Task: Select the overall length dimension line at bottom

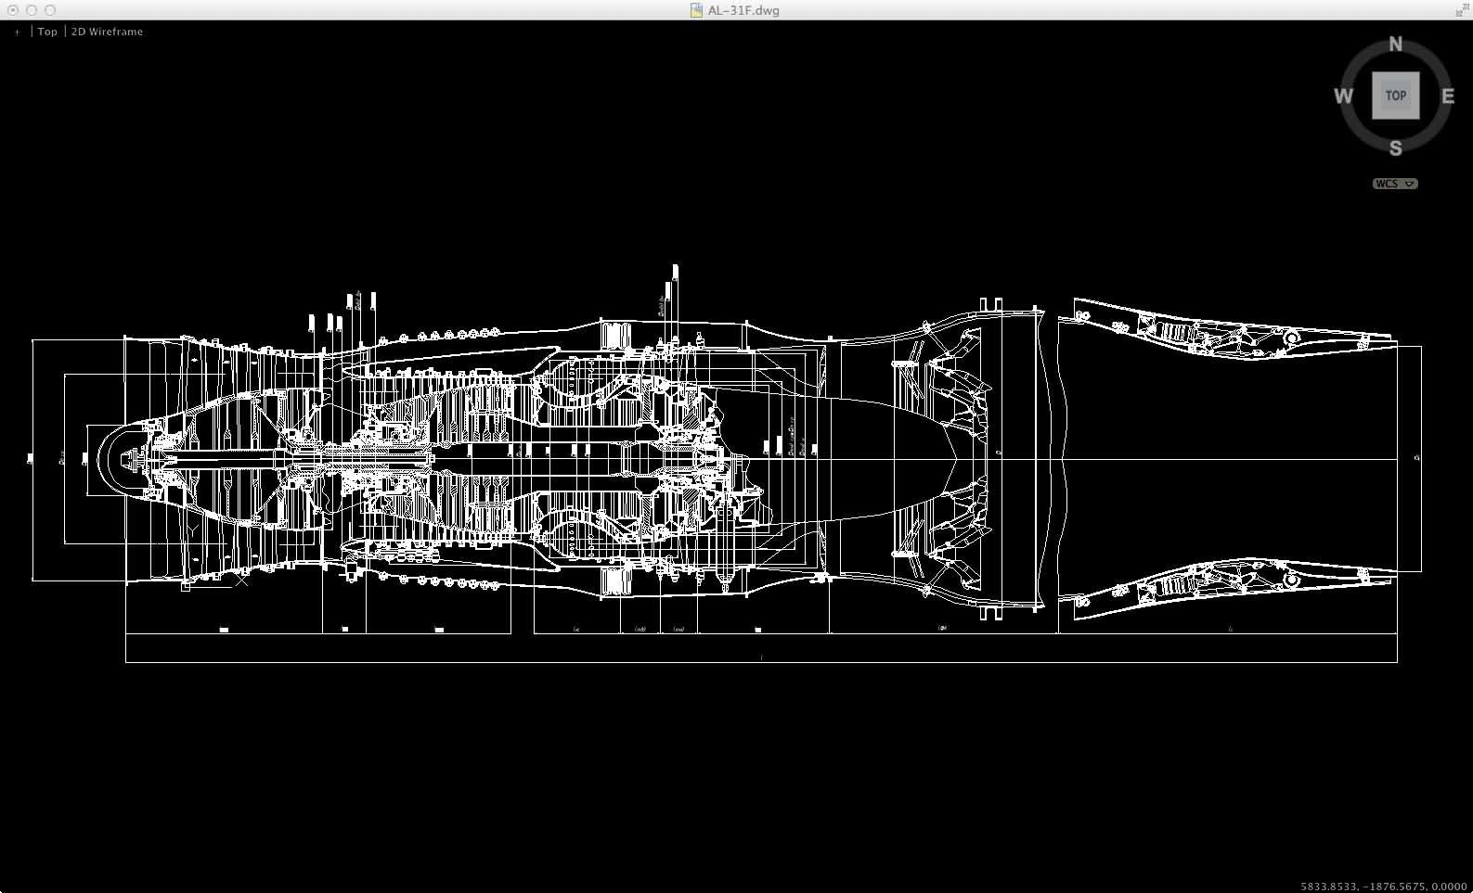Action: click(x=761, y=662)
